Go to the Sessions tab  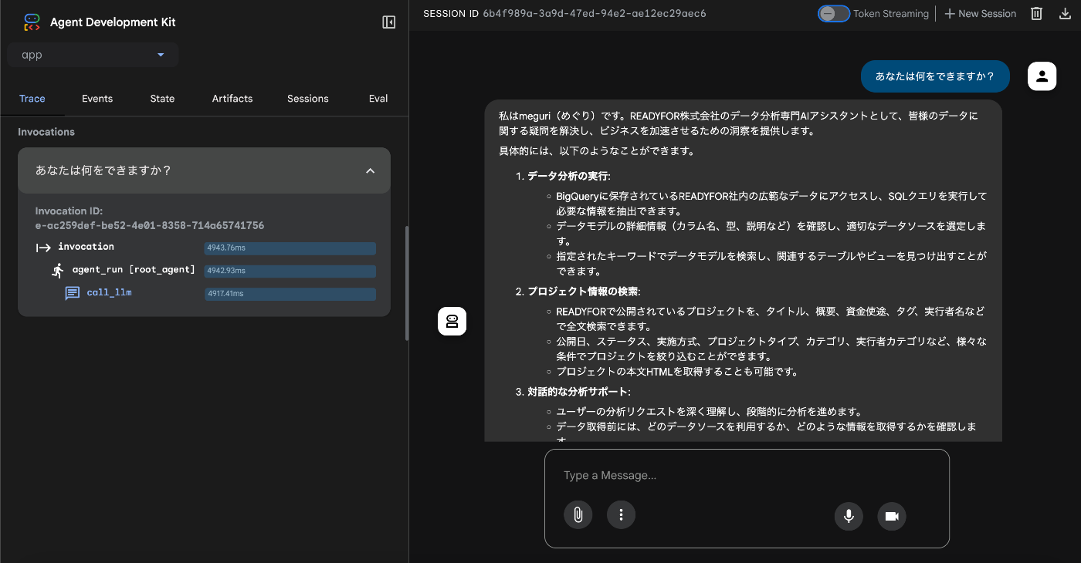click(308, 99)
